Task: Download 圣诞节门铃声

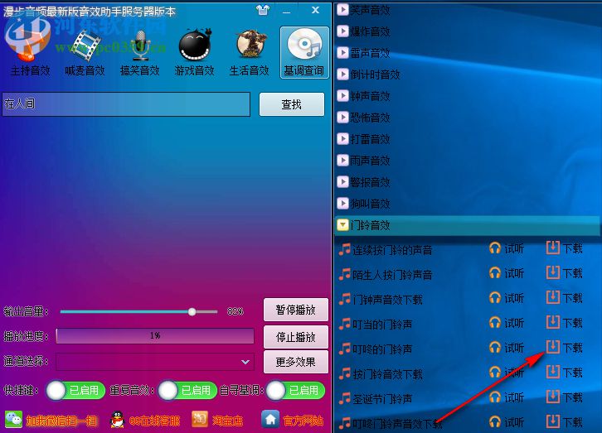Action: tap(565, 397)
